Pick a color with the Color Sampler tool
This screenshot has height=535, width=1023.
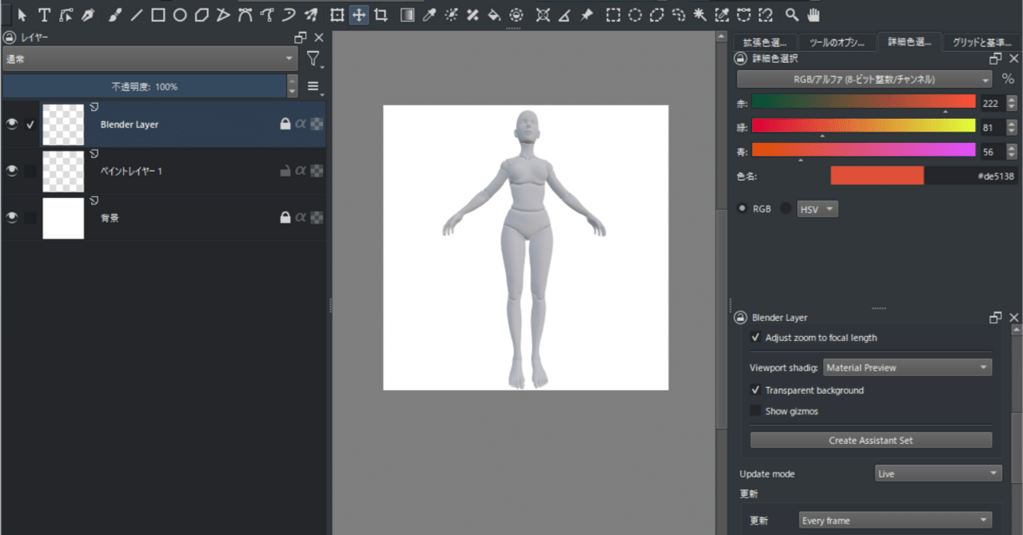429,14
